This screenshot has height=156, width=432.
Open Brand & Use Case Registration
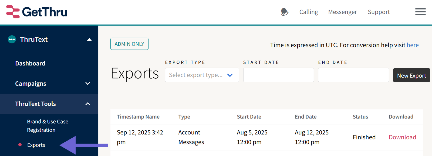(48, 126)
